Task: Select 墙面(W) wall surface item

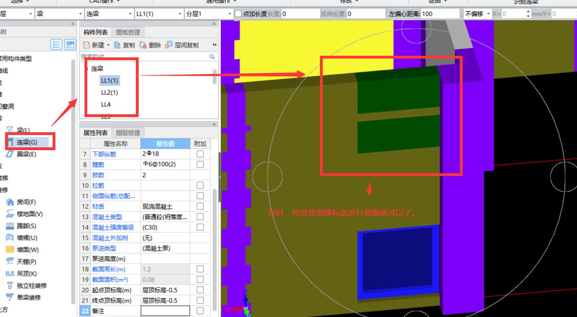Action: [x=23, y=250]
